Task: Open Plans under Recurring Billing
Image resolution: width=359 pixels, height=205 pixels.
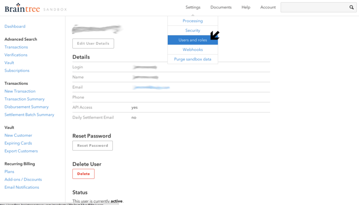Action: [x=10, y=171]
